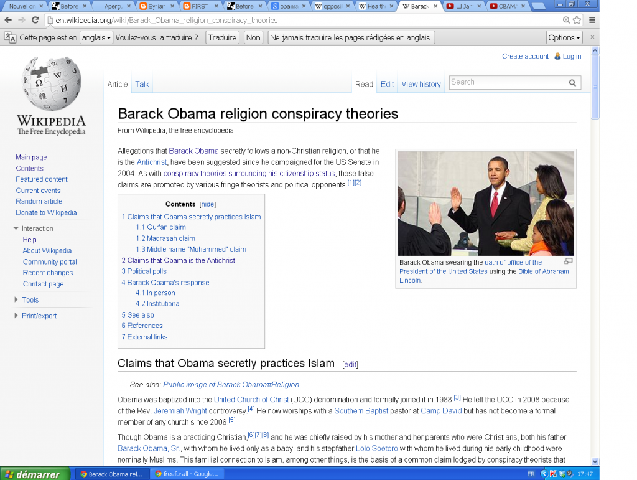Click the Wikipedia globe logo
Viewport: 637px width, 480px height.
tap(52, 83)
